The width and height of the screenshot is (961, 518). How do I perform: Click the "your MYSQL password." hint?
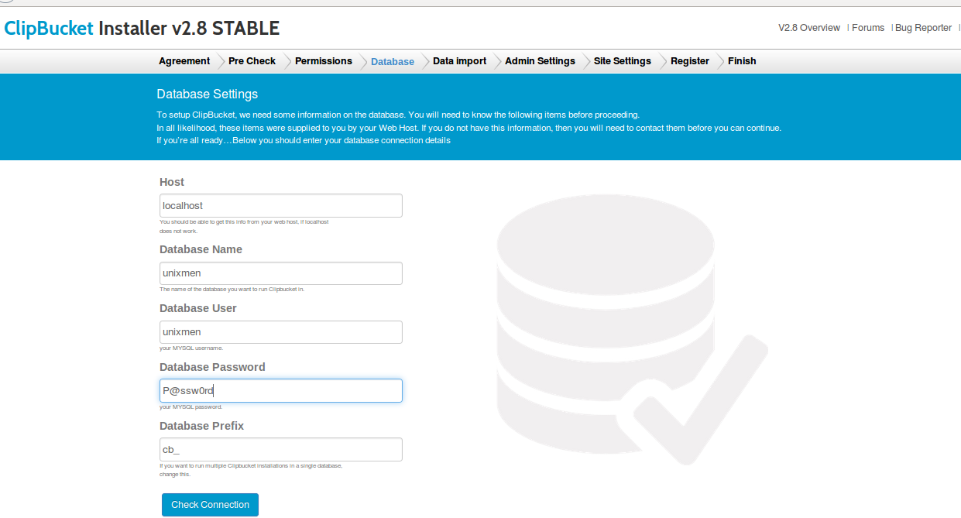coord(190,407)
